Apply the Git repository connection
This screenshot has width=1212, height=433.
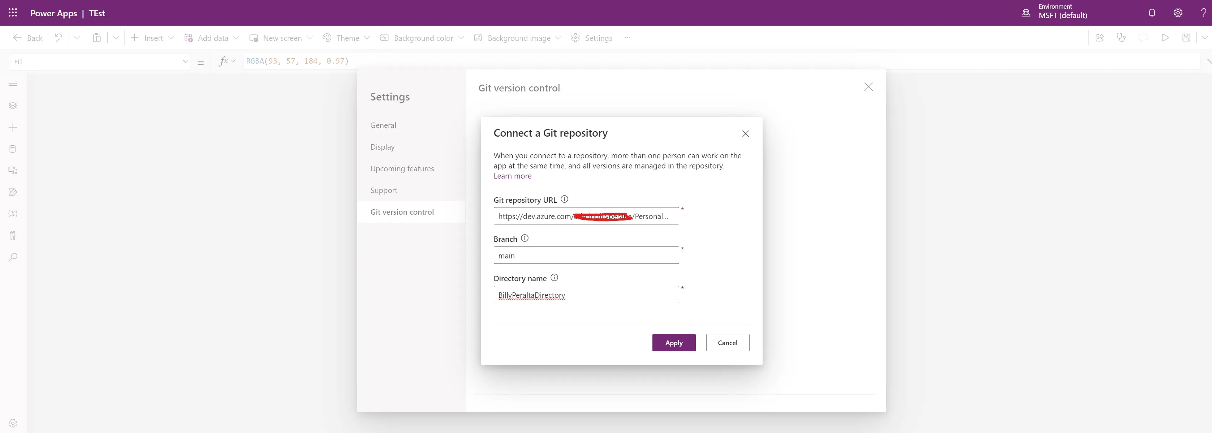tap(674, 343)
